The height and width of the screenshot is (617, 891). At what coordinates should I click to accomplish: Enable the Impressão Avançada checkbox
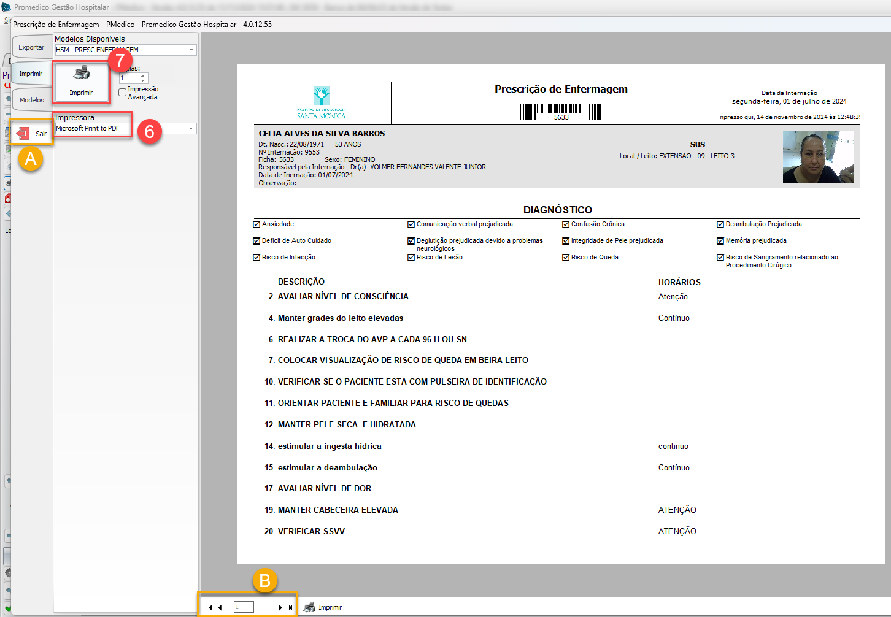(123, 93)
